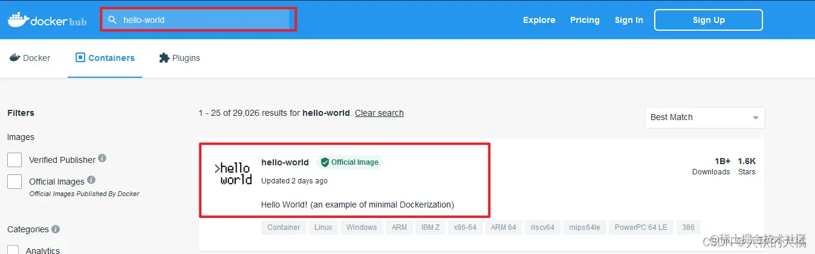Click info icon next to Official Images
815x254 pixels.
[91, 180]
